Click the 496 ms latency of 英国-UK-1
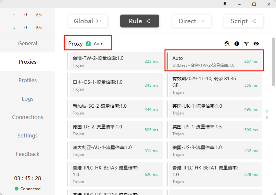This screenshot has height=195, width=276. (251, 109)
